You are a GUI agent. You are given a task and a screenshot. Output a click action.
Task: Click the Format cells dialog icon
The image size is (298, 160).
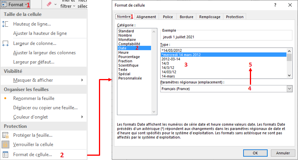coord(5,155)
